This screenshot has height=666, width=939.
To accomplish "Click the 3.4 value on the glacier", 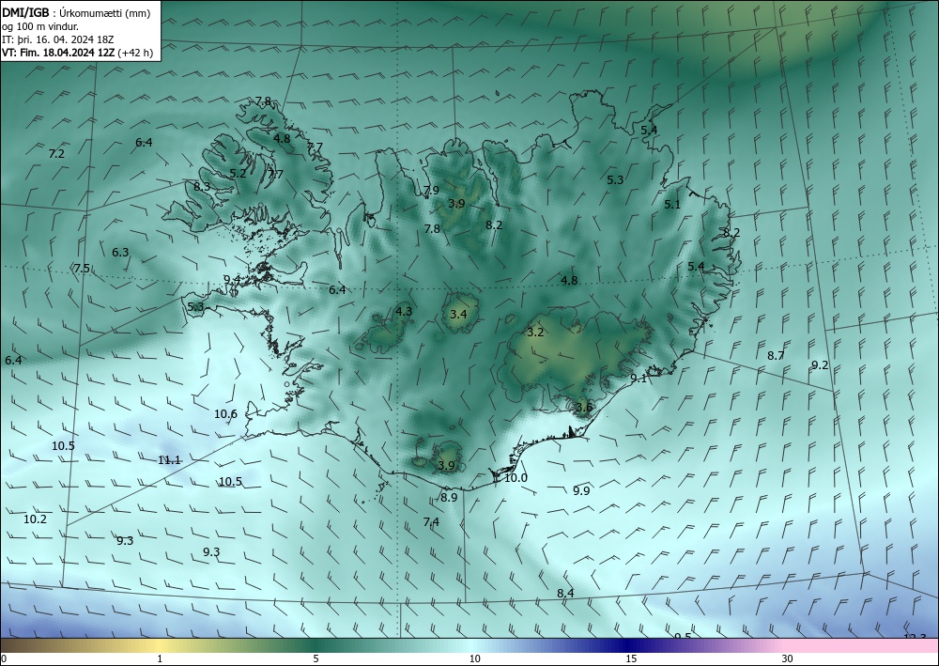I will (x=459, y=314).
